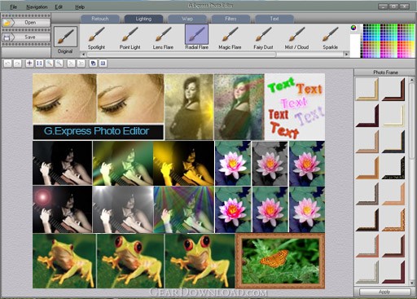
Task: Click the 1:1 actual size icon
Action: 39,64
